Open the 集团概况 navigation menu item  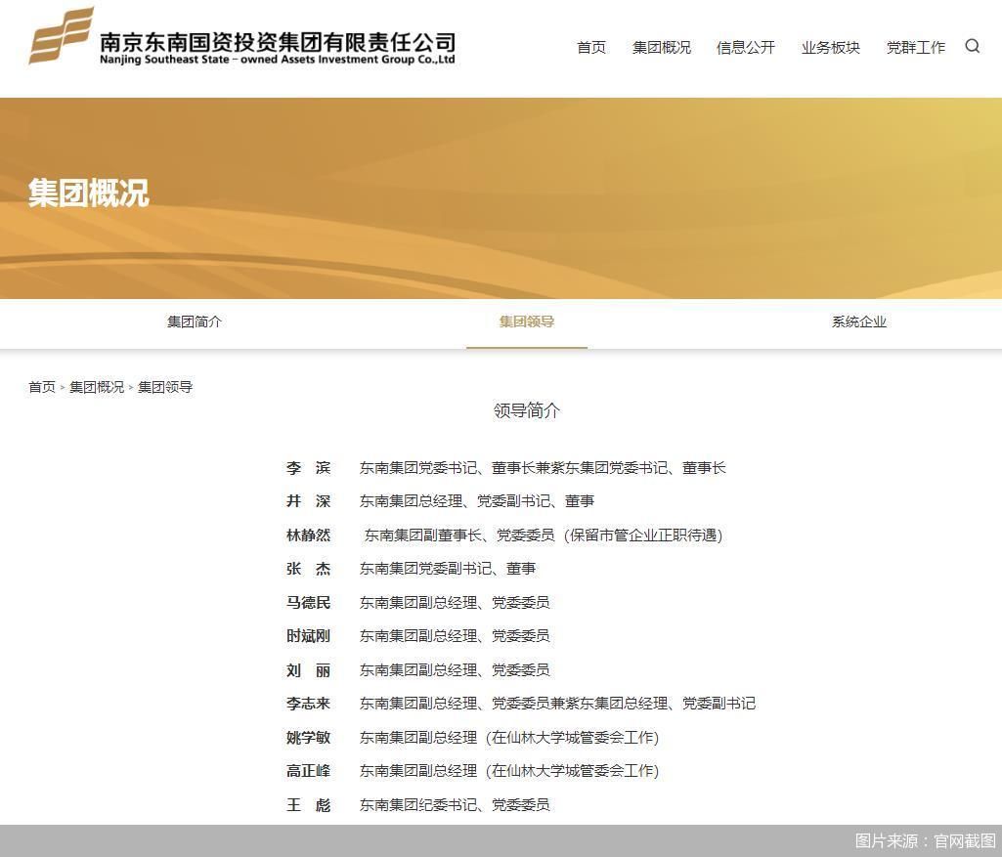point(661,47)
